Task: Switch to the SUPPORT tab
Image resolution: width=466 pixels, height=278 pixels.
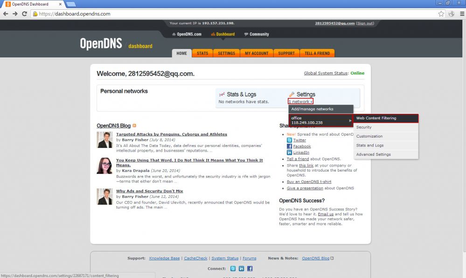Action: tap(286, 53)
